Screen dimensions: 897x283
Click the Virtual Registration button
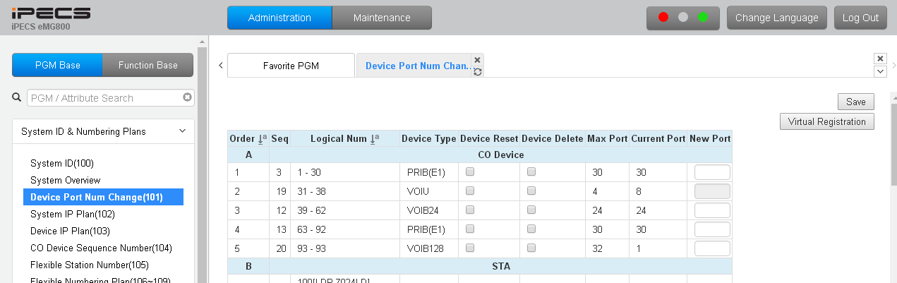click(826, 121)
